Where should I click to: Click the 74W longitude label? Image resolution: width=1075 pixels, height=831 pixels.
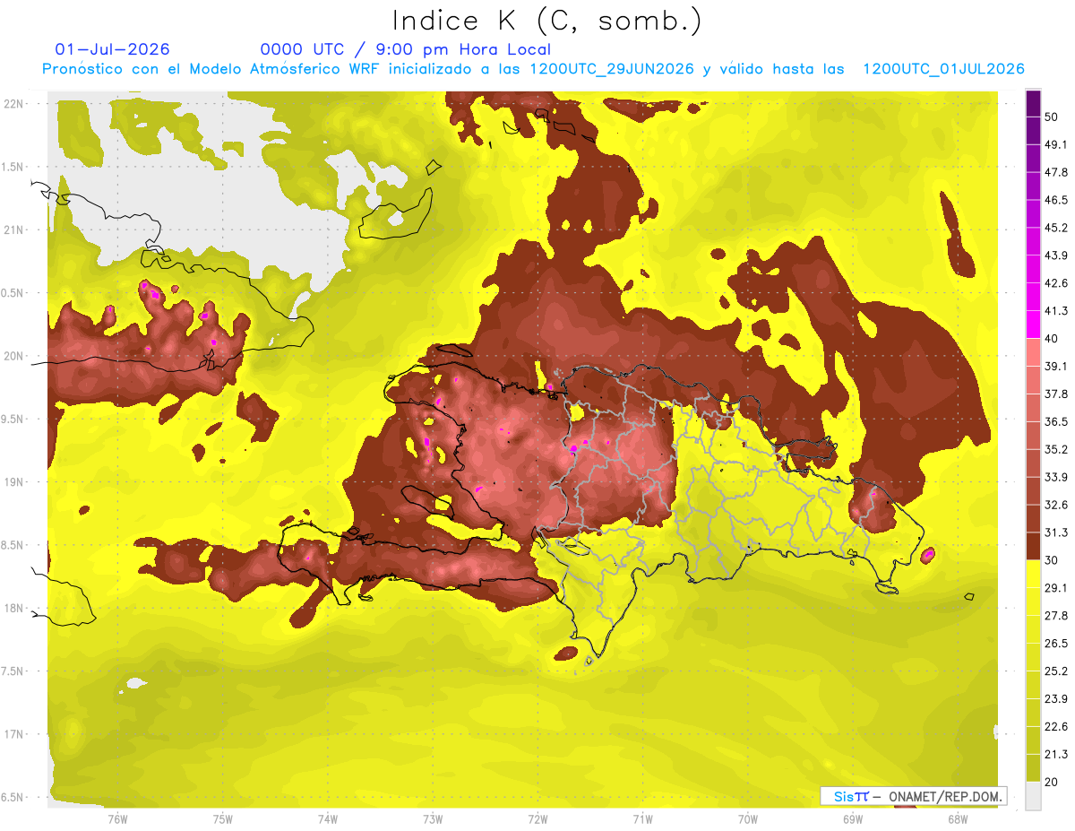(328, 819)
